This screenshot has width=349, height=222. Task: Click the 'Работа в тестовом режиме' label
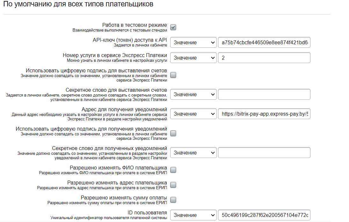pyautogui.click(x=135, y=25)
